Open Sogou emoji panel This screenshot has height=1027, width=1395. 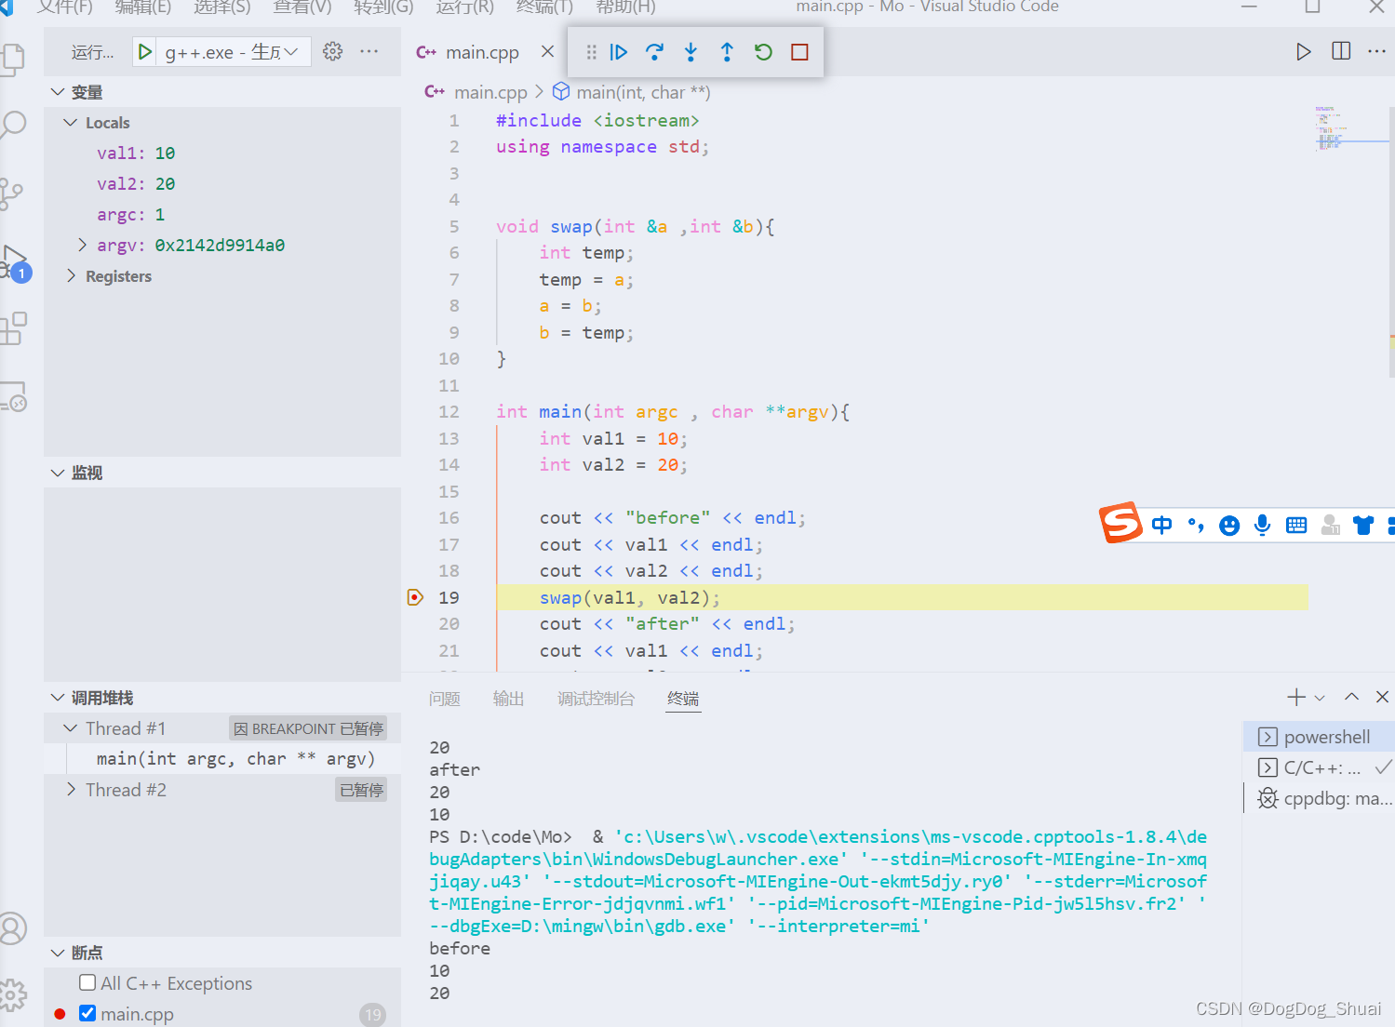1229,526
